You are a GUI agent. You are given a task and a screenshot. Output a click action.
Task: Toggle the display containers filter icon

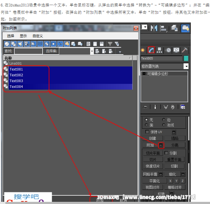67,44
